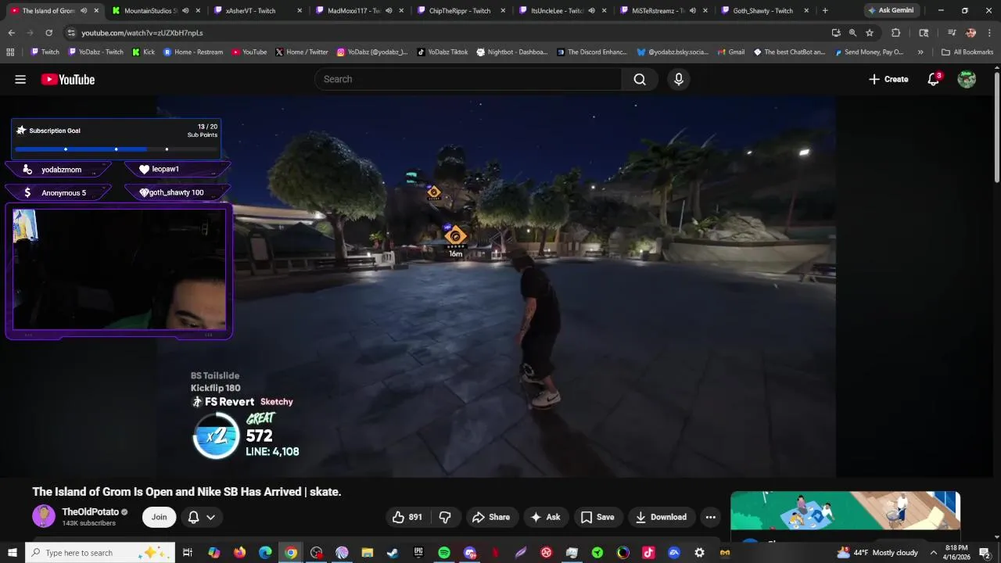Click the address bar URL

pos(142,33)
